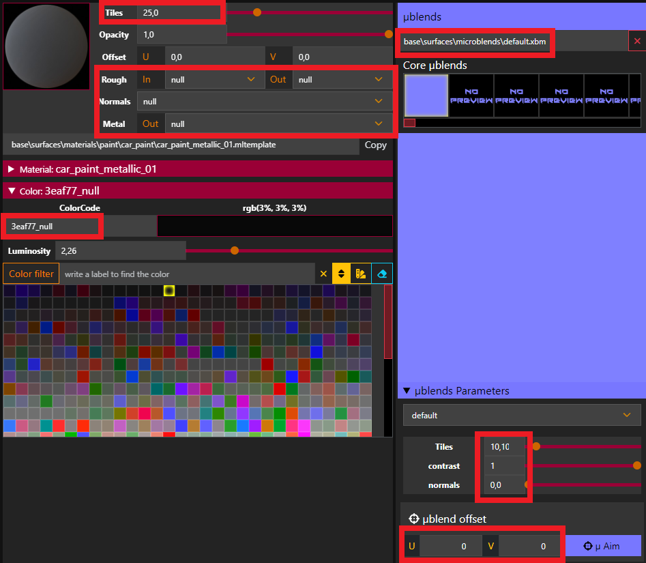Pick the highlighted yellow-outlined color swatch

click(169, 291)
